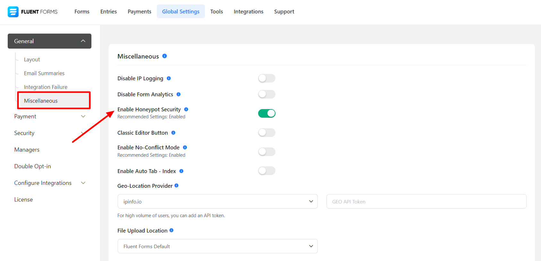Image resolution: width=541 pixels, height=261 pixels.
Task: Click info icon beside Disable Form Analytics
Action: 179,94
